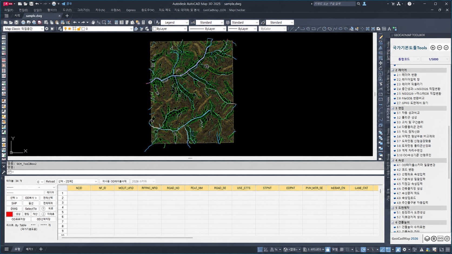Image resolution: width=452 pixels, height=254 pixels.
Task: Click the Pan (hand) tool icon
Action: [93, 22]
